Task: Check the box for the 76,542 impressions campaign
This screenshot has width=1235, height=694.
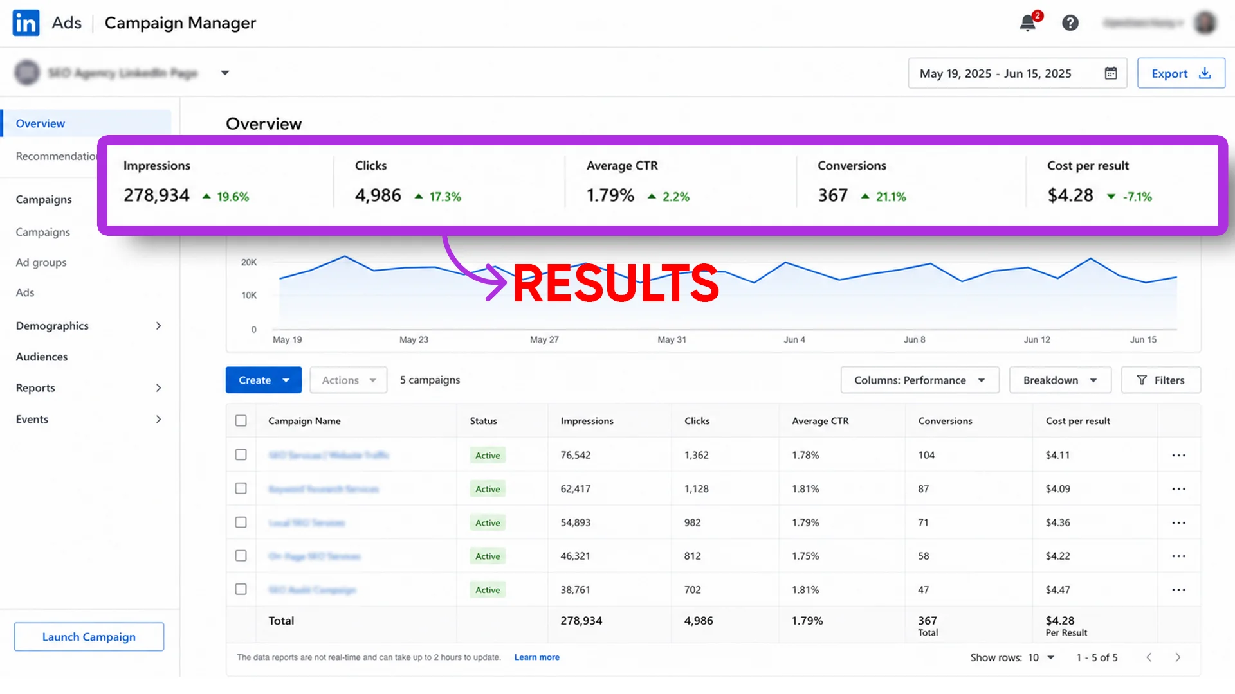Action: point(241,455)
